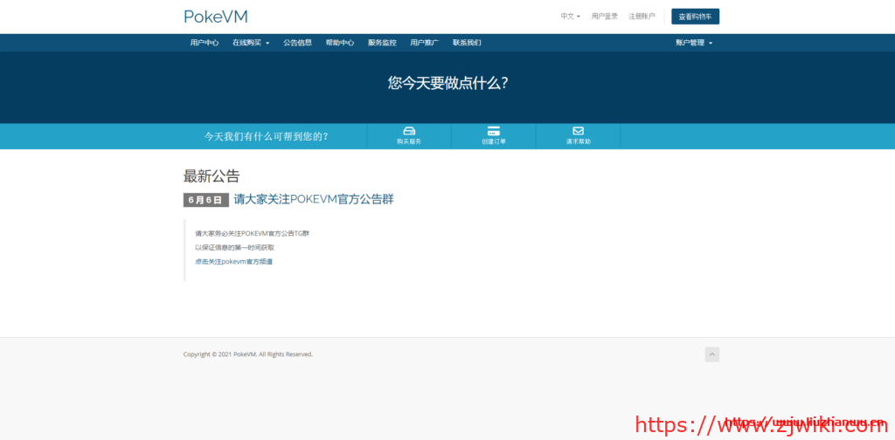This screenshot has height=440, width=895.
Task: Click the 最新公告 heading
Action: tap(212, 176)
